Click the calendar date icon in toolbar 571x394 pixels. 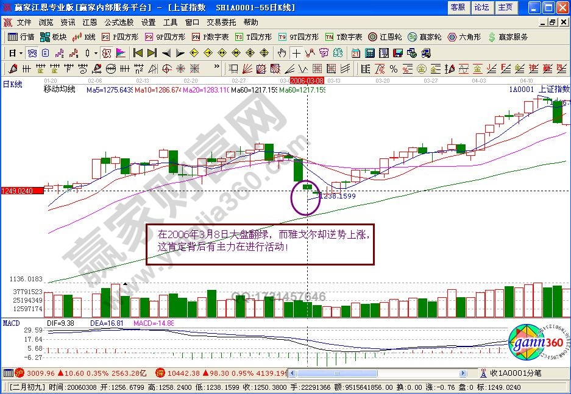355,53
